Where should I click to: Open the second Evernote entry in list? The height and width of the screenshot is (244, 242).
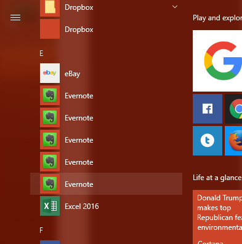pyautogui.click(x=106, y=117)
